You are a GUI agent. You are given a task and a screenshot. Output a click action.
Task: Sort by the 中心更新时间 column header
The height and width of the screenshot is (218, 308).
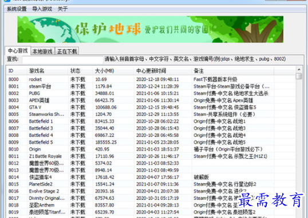[x=163, y=71]
